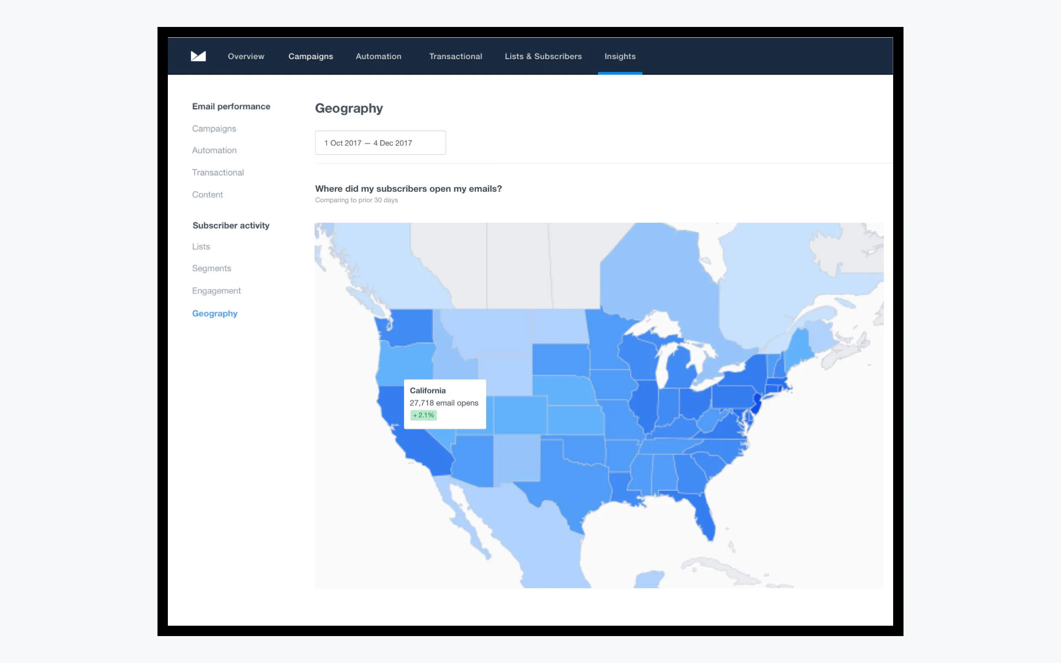Click the +2.1% badge in California tooltip
This screenshot has height=663, width=1061.
(423, 415)
